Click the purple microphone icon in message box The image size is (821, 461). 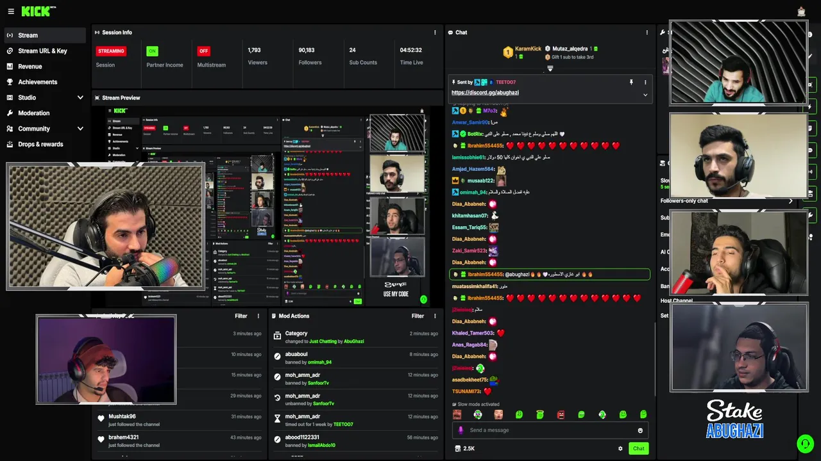click(x=460, y=430)
